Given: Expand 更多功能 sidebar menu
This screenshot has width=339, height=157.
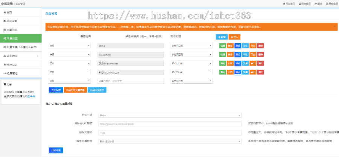Looking at the screenshot, I should pos(21,56).
